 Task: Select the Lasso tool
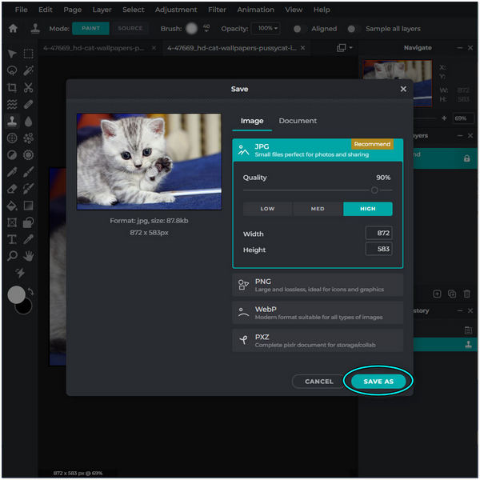click(x=12, y=70)
